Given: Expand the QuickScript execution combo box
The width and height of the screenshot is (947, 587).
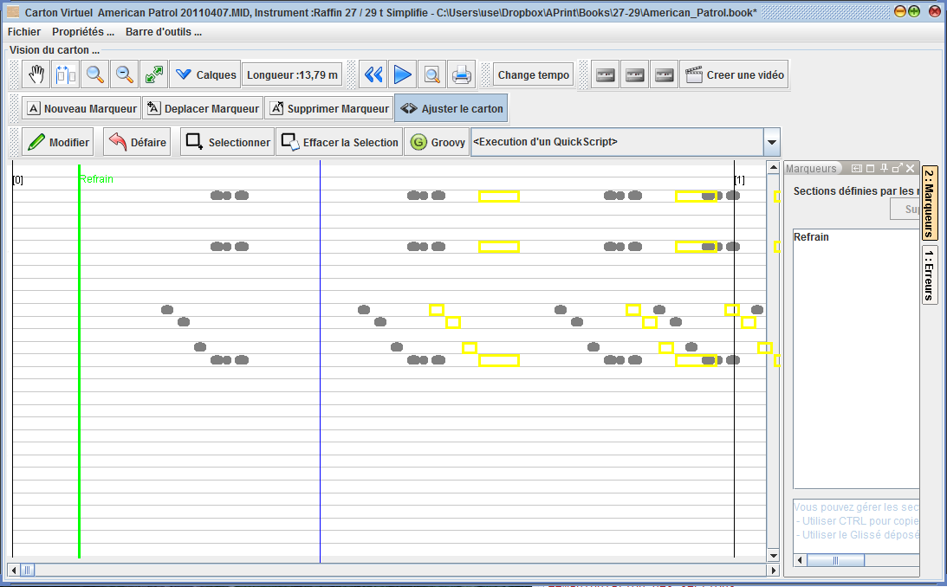Looking at the screenshot, I should click(x=771, y=142).
